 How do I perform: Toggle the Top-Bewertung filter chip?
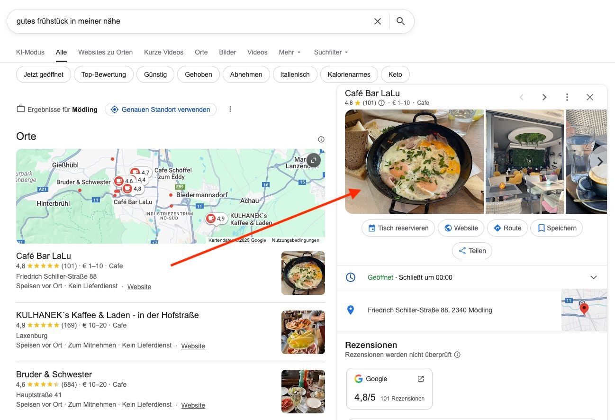pos(104,74)
